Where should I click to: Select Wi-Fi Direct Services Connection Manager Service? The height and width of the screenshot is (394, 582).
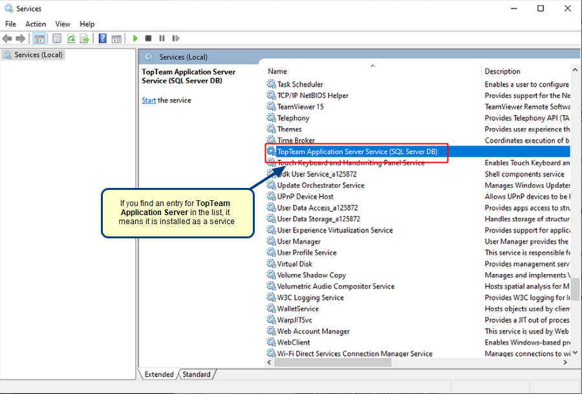coord(354,353)
